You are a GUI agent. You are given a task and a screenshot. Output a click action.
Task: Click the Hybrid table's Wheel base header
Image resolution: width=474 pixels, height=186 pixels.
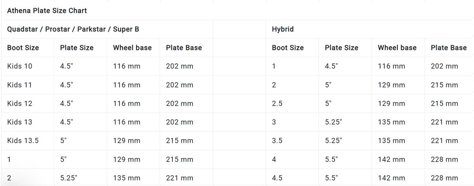click(x=397, y=48)
